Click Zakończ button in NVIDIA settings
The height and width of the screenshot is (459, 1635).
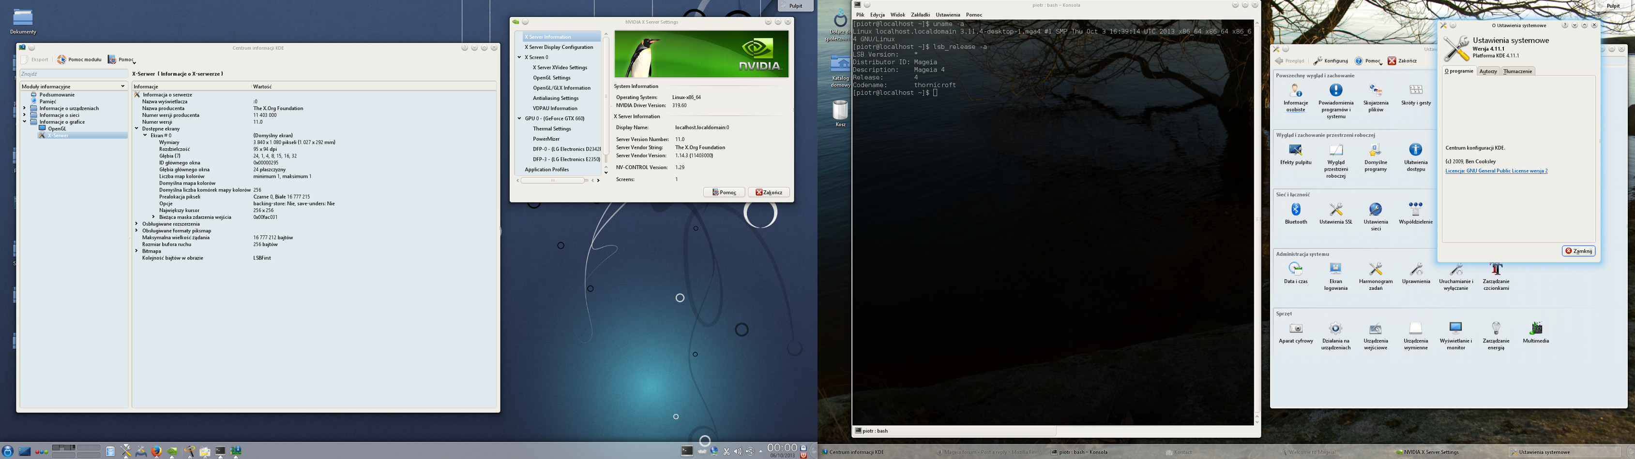769,192
